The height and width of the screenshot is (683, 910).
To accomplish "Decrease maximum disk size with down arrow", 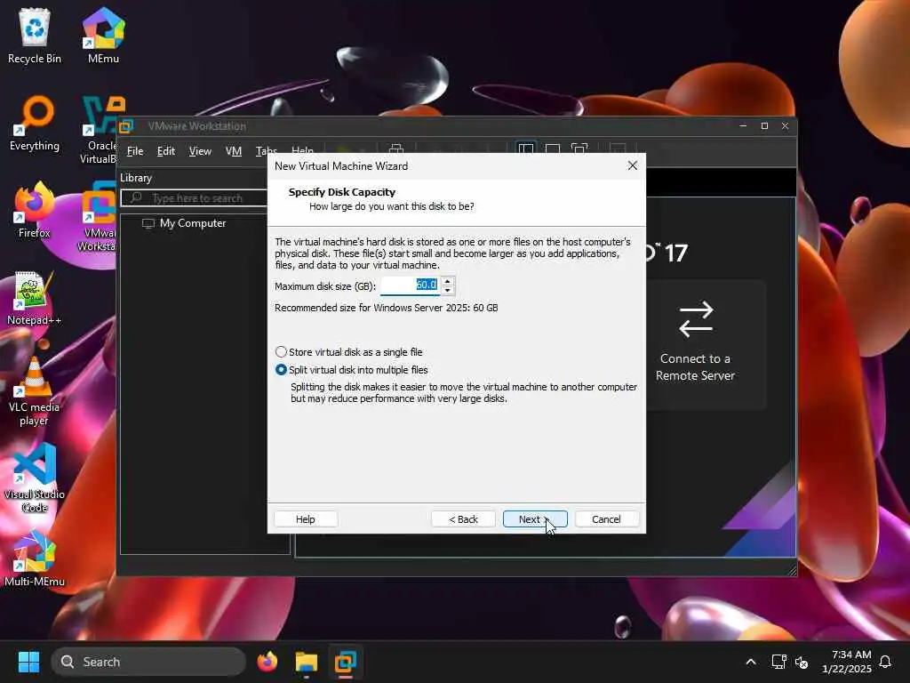I will 448,290.
